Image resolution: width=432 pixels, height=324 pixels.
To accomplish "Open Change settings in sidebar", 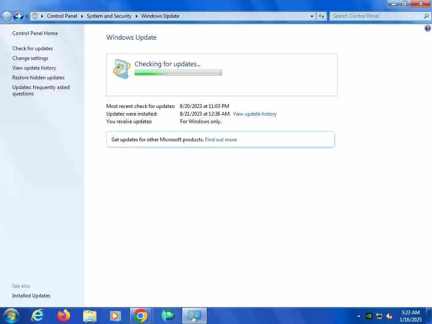I will (30, 58).
